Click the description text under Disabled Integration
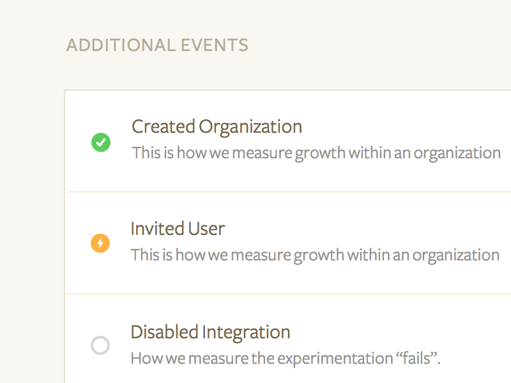Image resolution: width=511 pixels, height=383 pixels. pos(286,358)
